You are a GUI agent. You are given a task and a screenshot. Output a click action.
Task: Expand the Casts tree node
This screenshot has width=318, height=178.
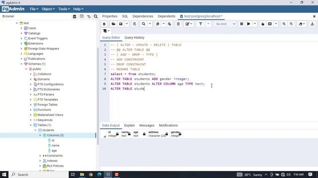[x=21, y=28]
